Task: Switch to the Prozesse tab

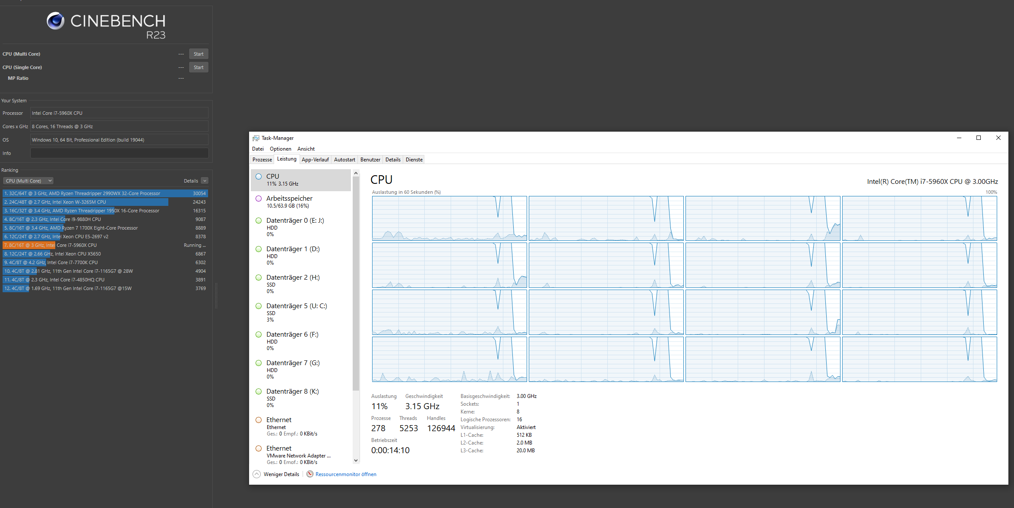Action: click(262, 160)
